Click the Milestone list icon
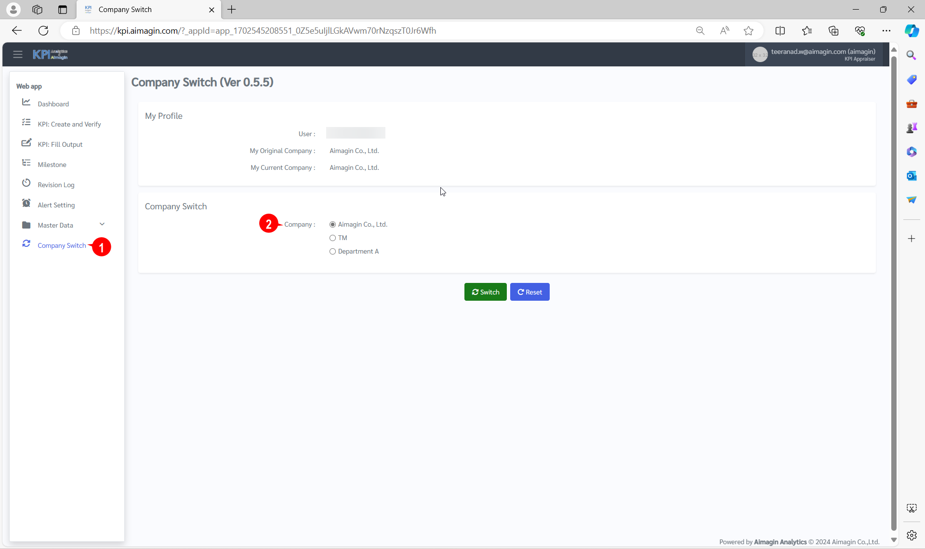 pos(26,163)
